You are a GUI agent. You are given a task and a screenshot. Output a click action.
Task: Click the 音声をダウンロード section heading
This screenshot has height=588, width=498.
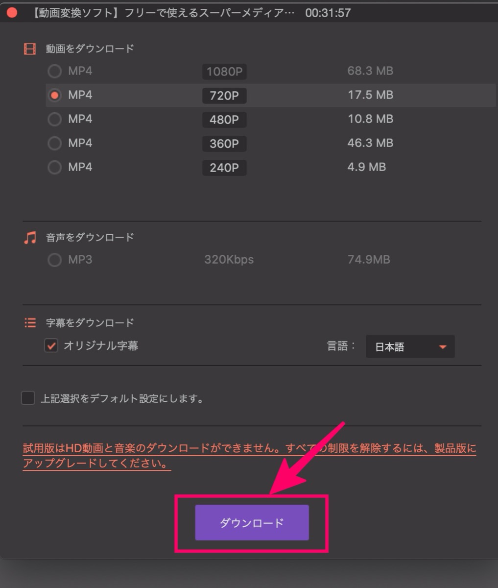point(90,237)
